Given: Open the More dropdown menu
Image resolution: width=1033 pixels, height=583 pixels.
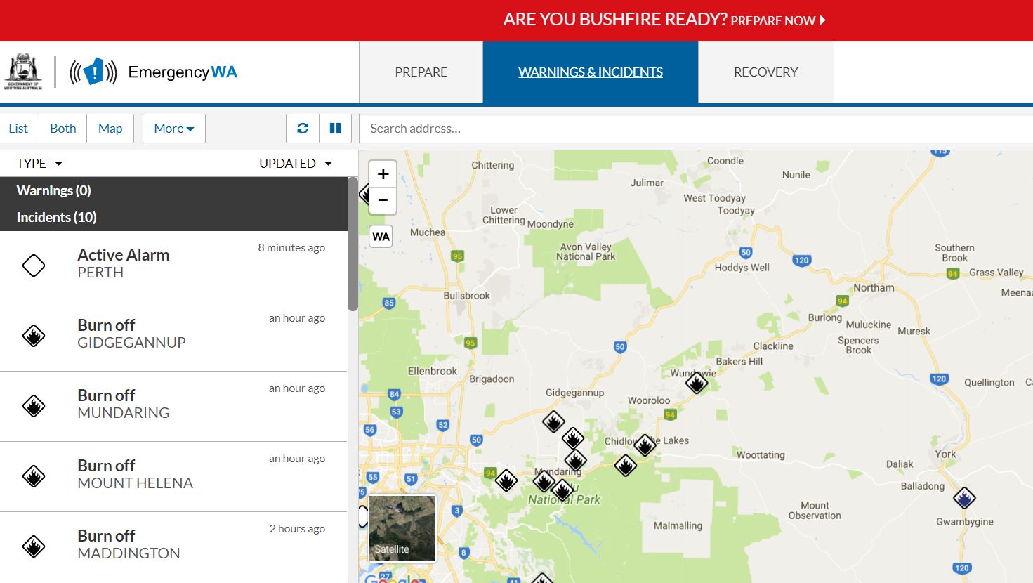Looking at the screenshot, I should [x=174, y=129].
